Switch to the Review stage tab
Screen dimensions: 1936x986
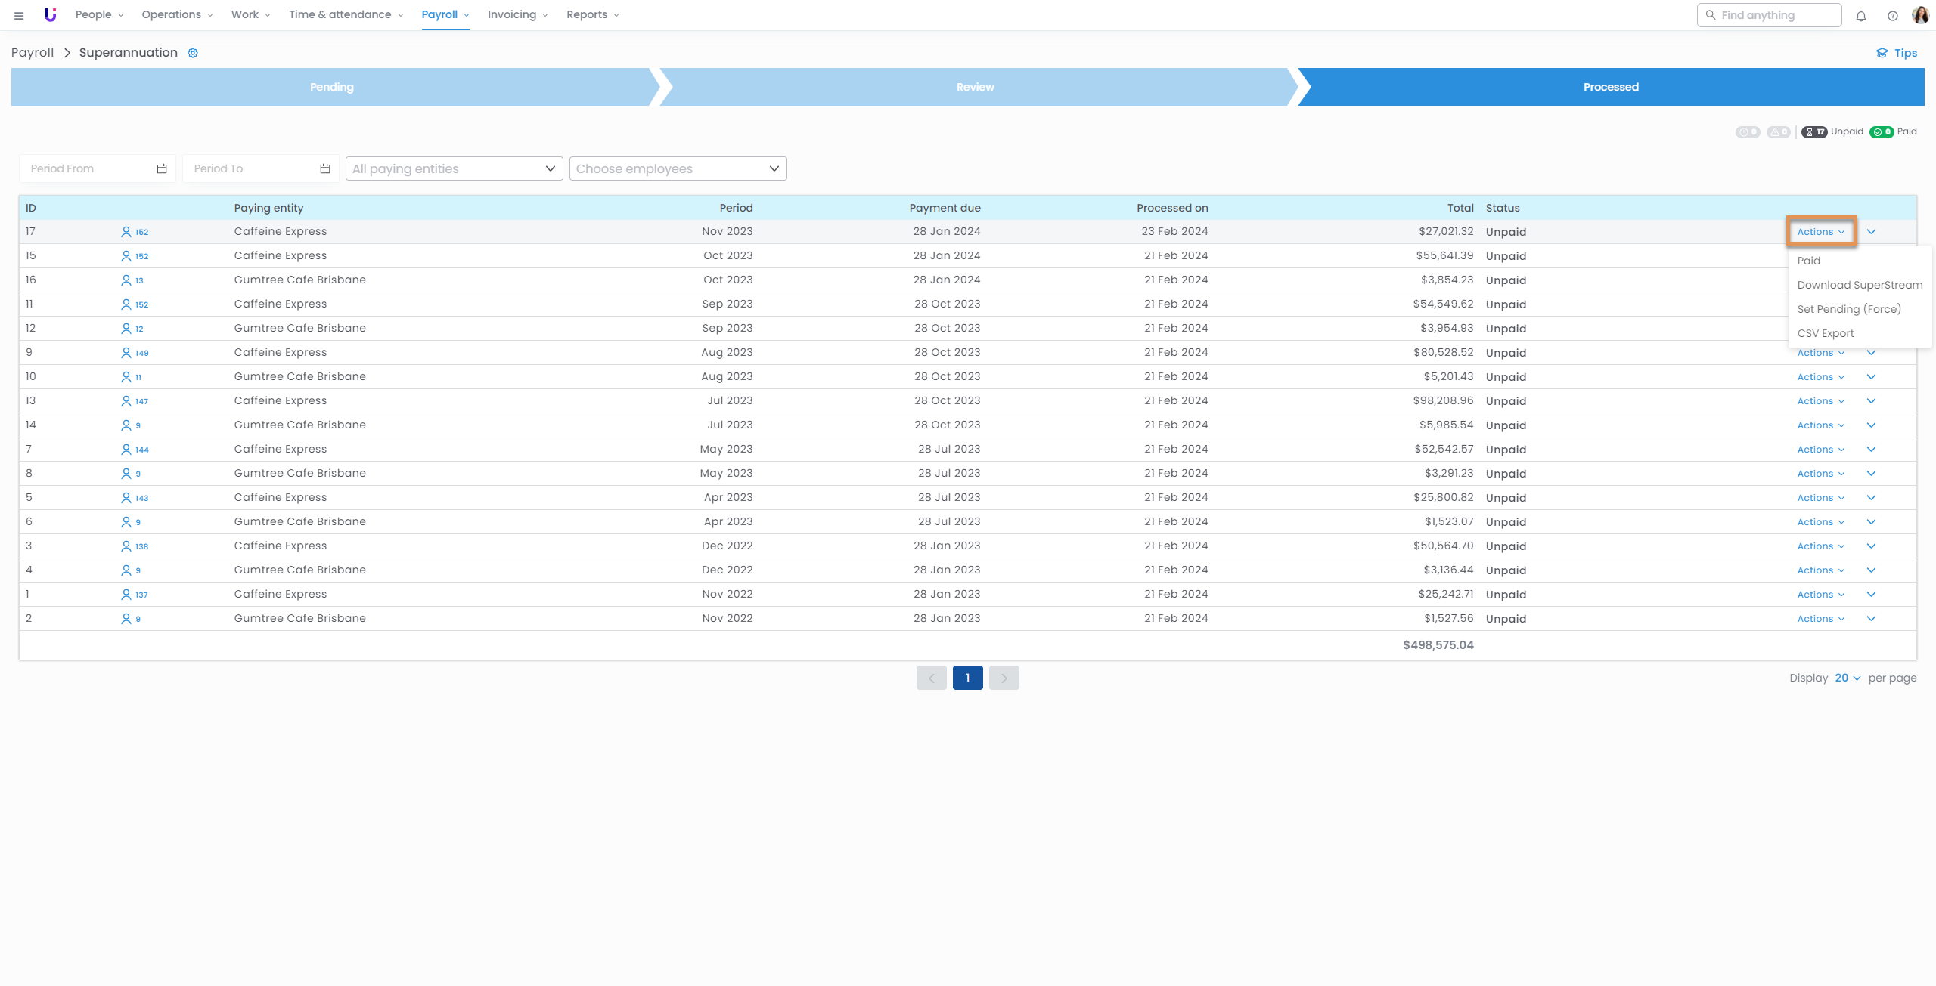click(x=975, y=87)
